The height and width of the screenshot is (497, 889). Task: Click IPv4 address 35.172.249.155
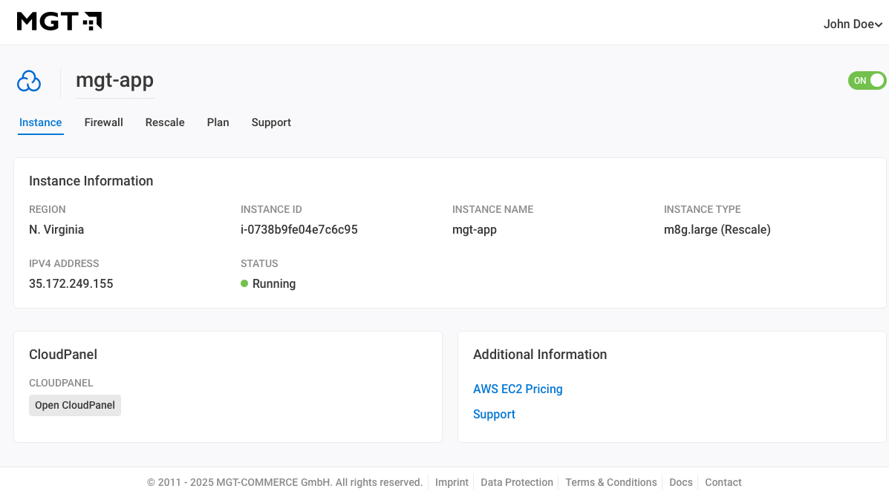tap(71, 283)
